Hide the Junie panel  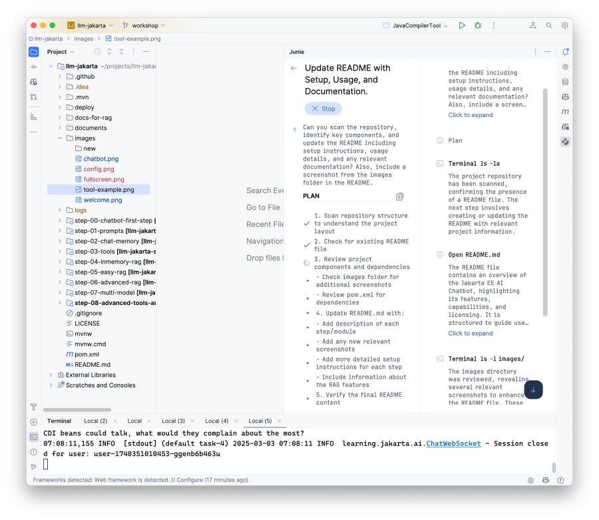click(x=548, y=51)
